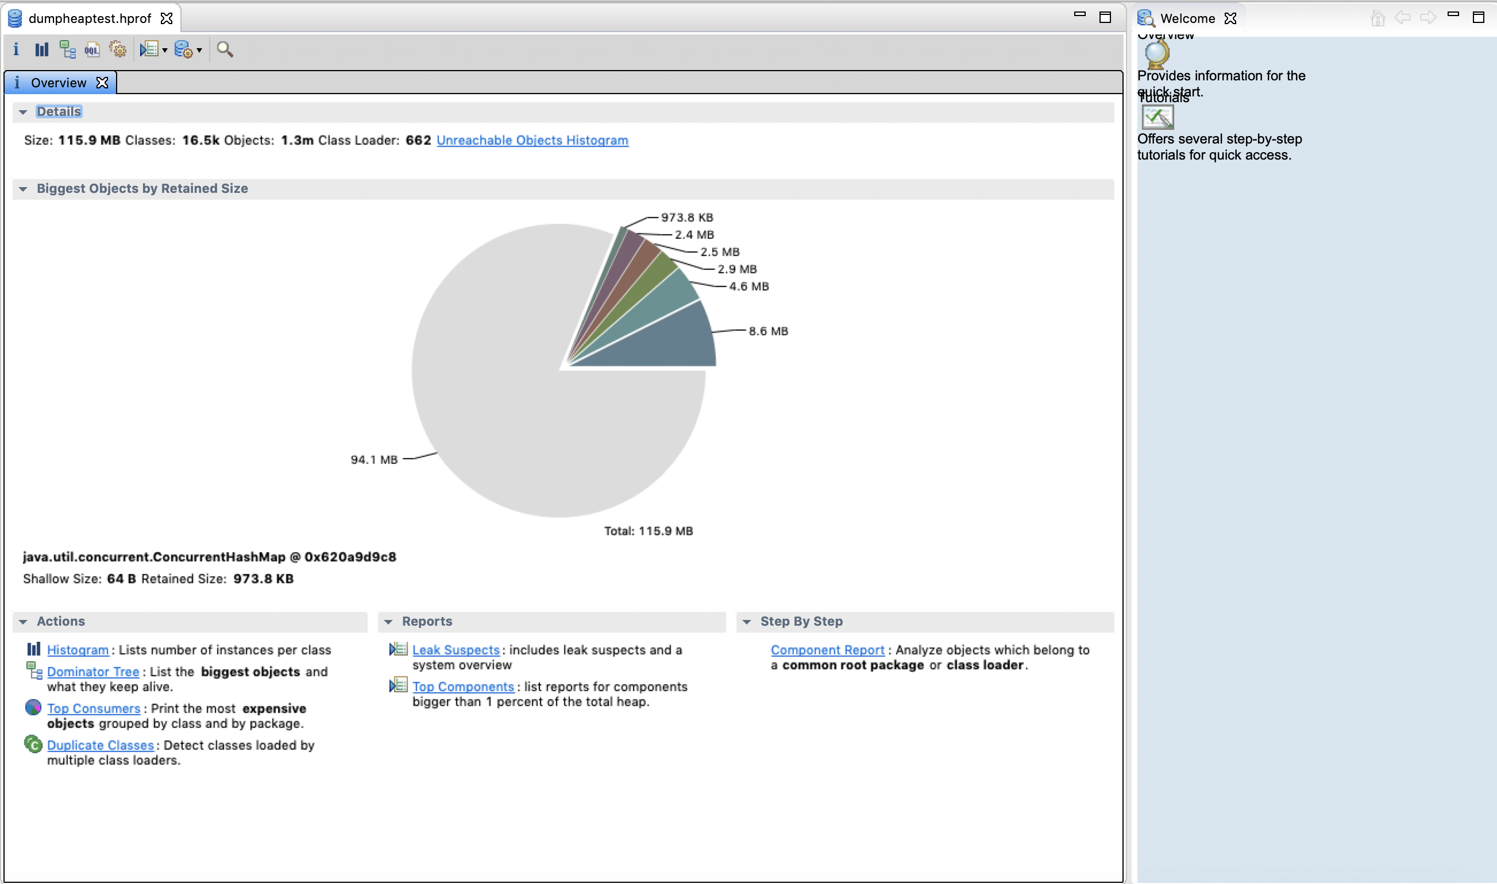This screenshot has width=1497, height=884.
Task: Click the Welcome home icon
Action: tap(1379, 18)
